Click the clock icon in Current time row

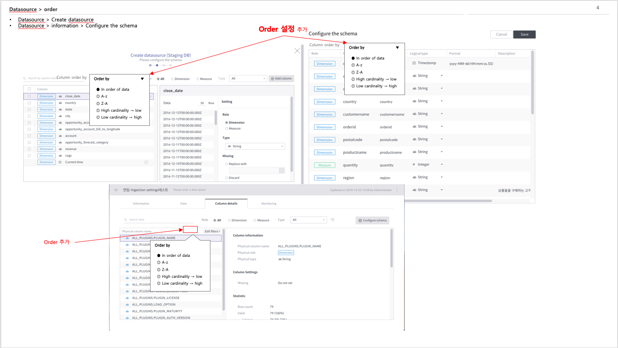click(146, 162)
